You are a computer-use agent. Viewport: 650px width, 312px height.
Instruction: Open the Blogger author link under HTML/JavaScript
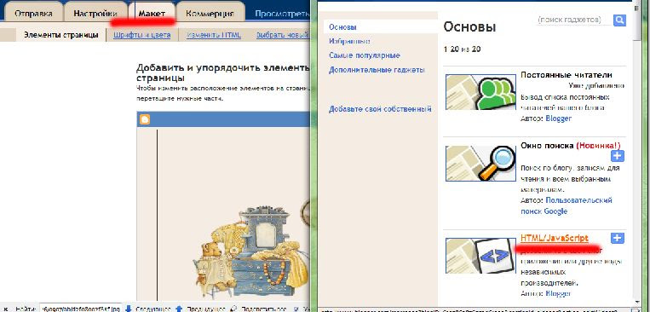[558, 294]
